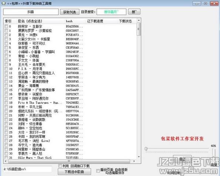Click the app icon in title bar
Viewport: 220px width, 176px height.
4,3
